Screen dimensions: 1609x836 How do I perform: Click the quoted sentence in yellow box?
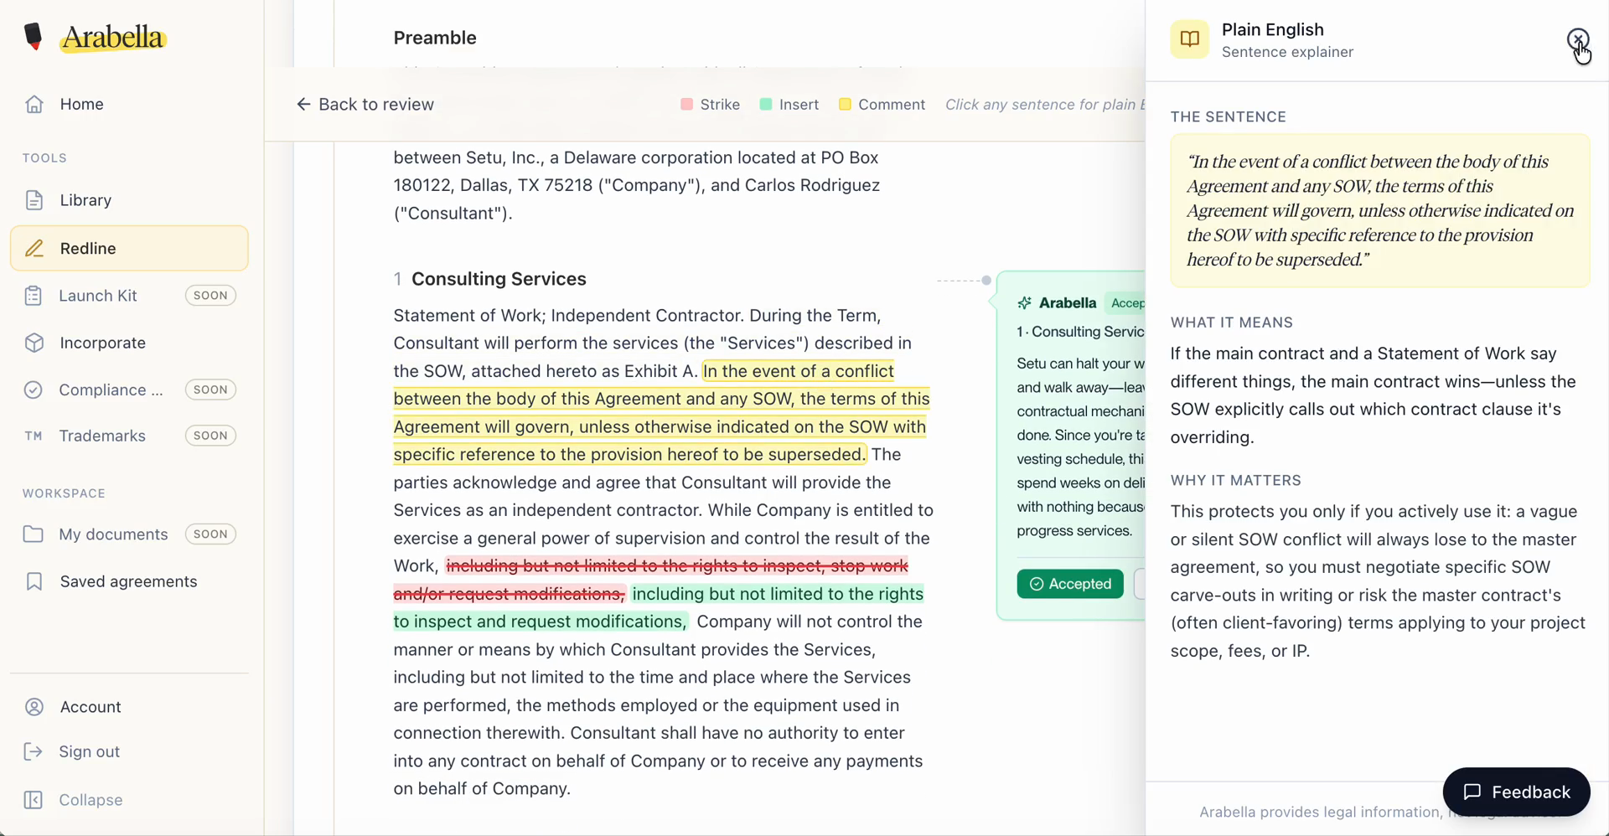coord(1380,210)
